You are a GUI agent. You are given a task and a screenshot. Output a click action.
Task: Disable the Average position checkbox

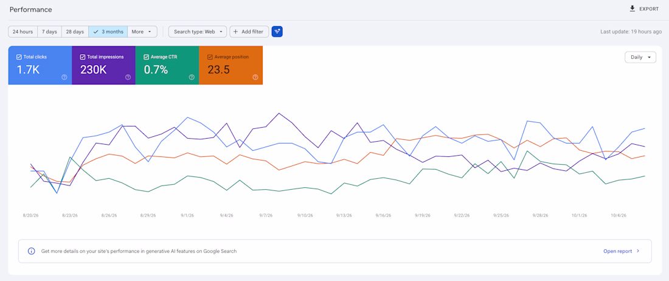(x=209, y=57)
